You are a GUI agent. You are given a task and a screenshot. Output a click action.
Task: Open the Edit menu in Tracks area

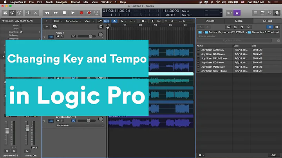[58, 21]
